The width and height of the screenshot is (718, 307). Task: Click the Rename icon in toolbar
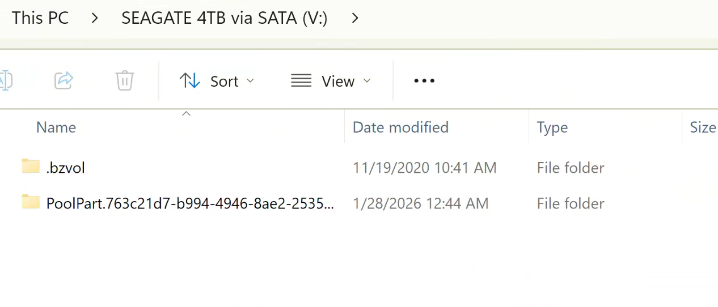[x=5, y=80]
